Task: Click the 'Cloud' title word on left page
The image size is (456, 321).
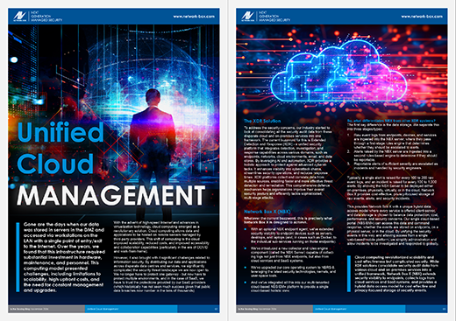Action: 55,164
